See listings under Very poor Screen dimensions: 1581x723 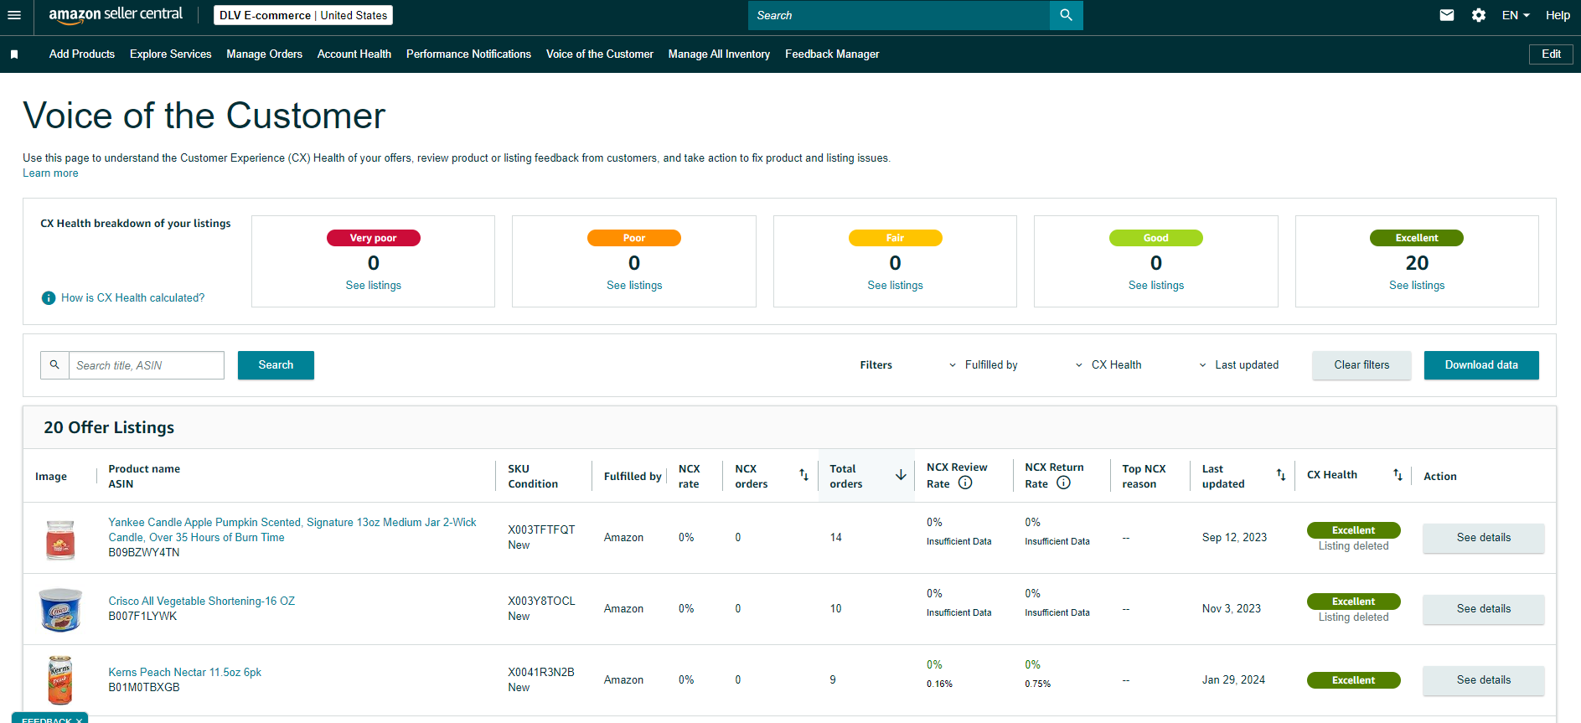pos(374,286)
